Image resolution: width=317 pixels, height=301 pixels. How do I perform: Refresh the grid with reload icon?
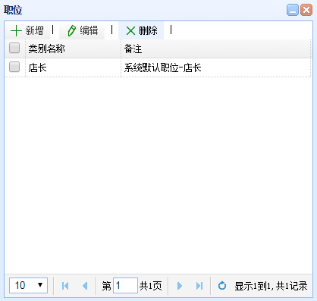click(222, 286)
